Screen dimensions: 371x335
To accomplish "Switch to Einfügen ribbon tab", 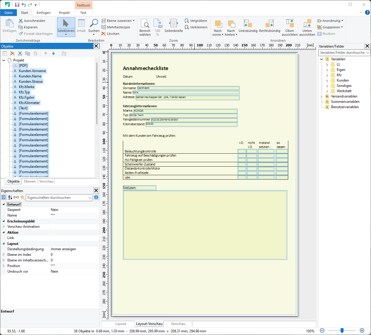I will tap(43, 13).
